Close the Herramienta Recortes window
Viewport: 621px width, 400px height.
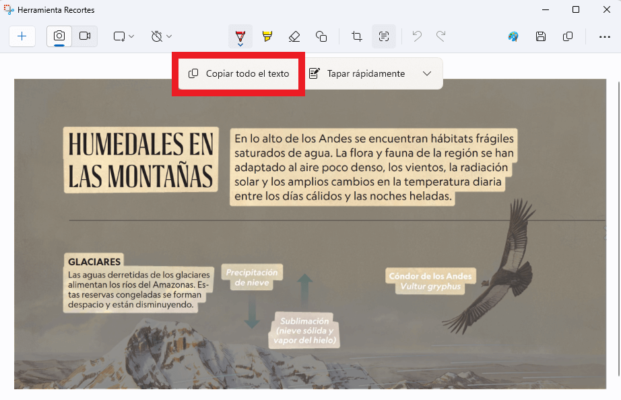[606, 9]
